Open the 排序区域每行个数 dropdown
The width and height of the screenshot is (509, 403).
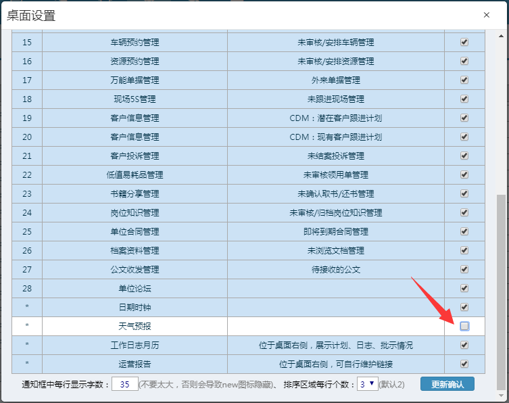(x=368, y=384)
